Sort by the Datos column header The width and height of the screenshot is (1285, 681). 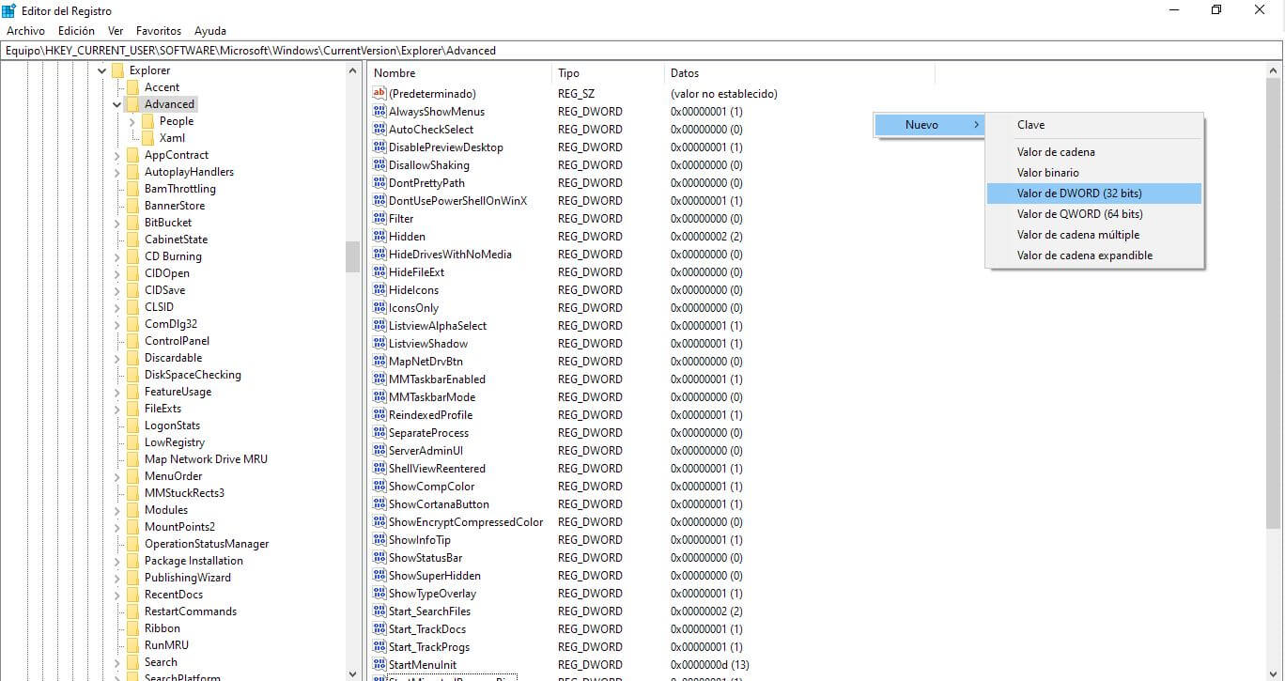[799, 73]
